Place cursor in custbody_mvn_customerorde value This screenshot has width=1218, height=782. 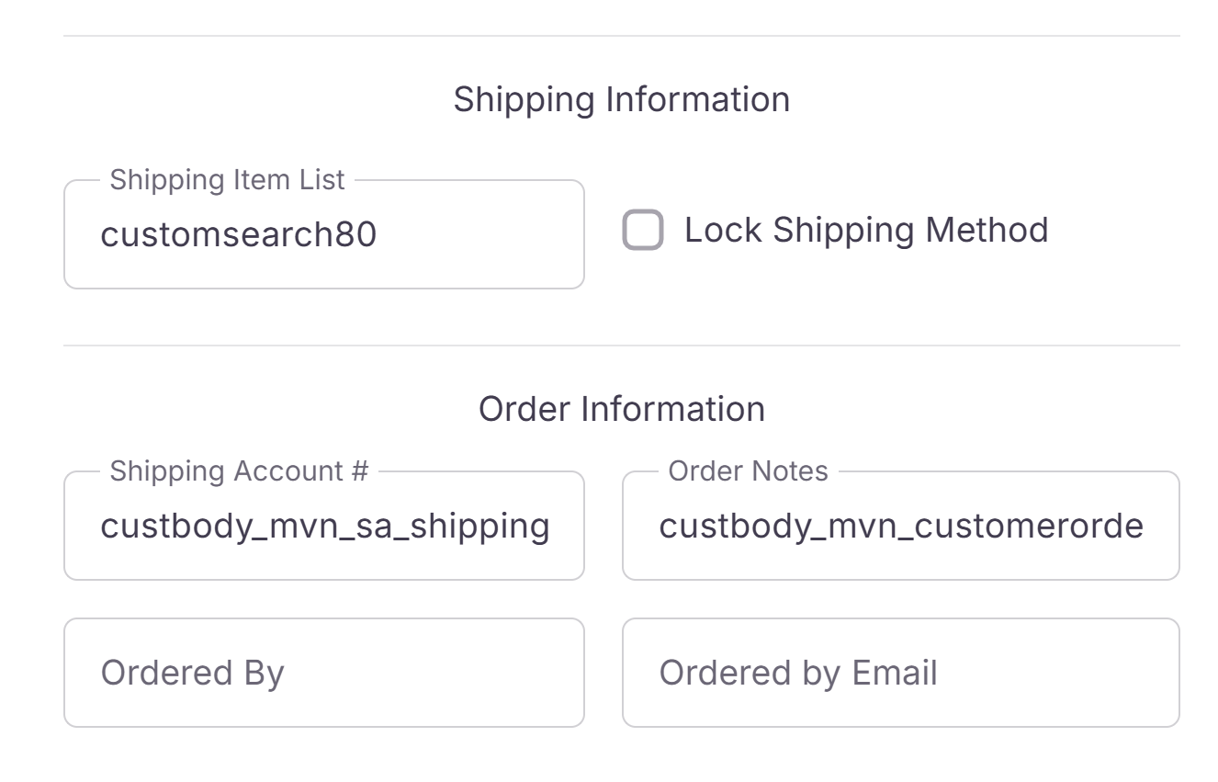point(900,527)
